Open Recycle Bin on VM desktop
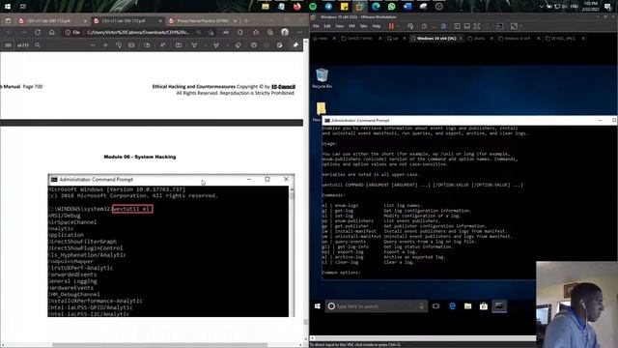618x348 pixels. (x=322, y=77)
